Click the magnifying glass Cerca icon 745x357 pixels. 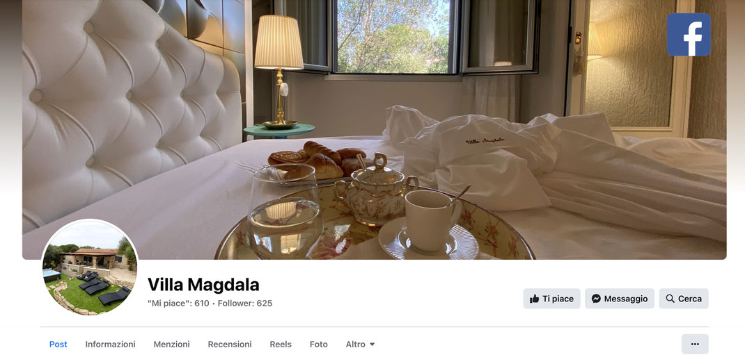pyautogui.click(x=670, y=299)
